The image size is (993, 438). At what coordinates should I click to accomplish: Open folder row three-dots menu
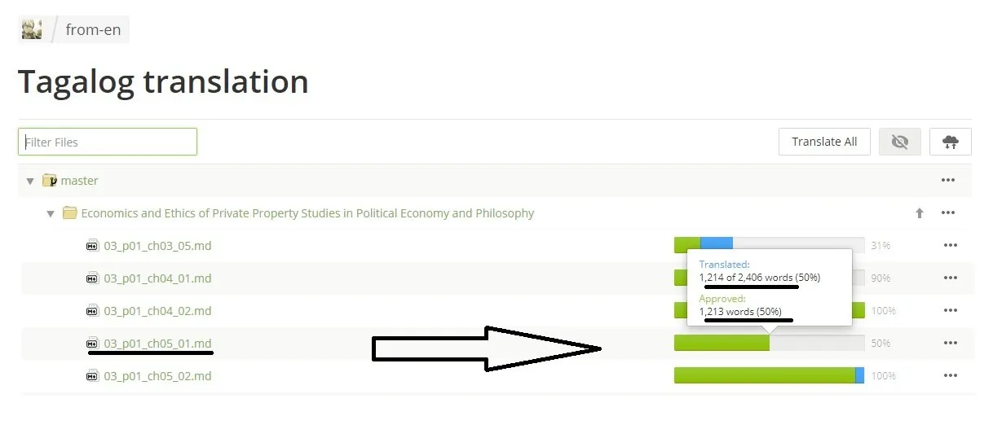[x=947, y=213]
